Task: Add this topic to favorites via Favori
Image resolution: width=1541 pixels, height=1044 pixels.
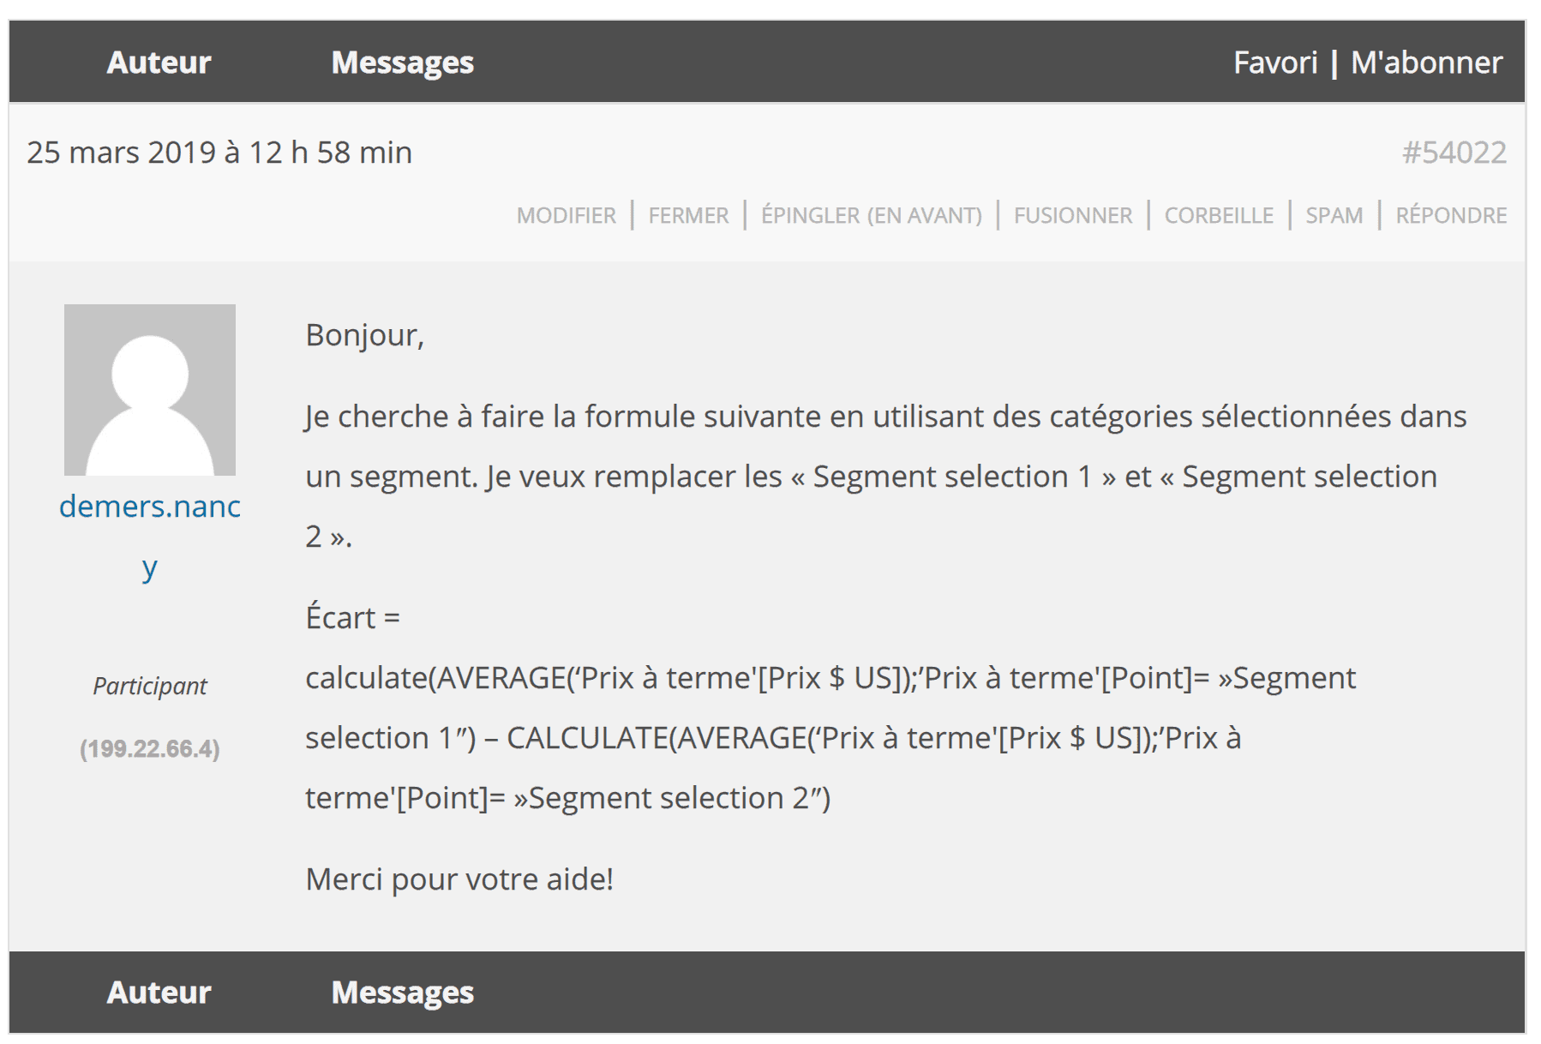Action: pyautogui.click(x=1276, y=62)
